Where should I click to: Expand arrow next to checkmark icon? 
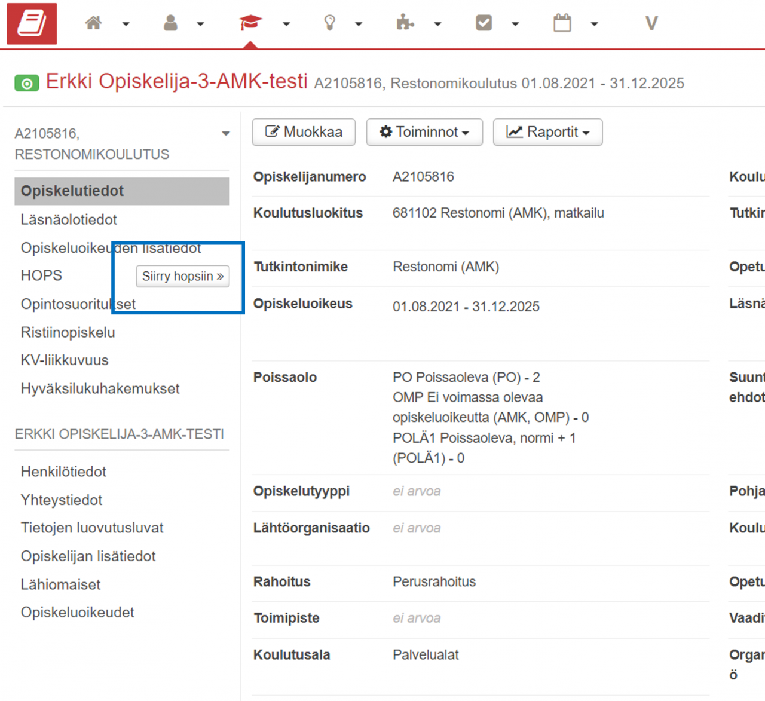point(515,25)
